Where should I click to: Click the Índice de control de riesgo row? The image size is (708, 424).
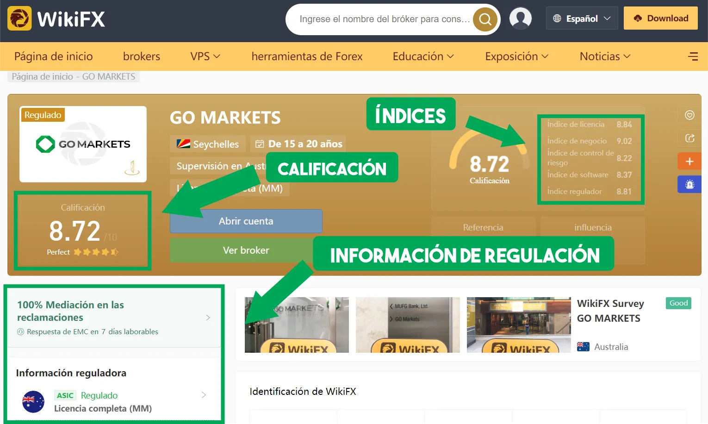point(590,158)
